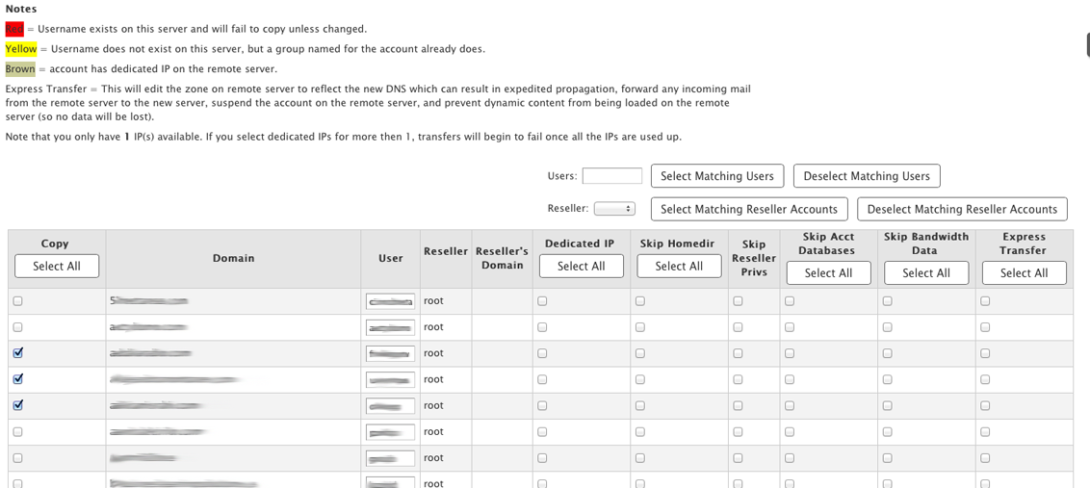The image size is (1090, 488).
Task: Check Skip Reseller Privs in fourth row
Action: coord(738,379)
